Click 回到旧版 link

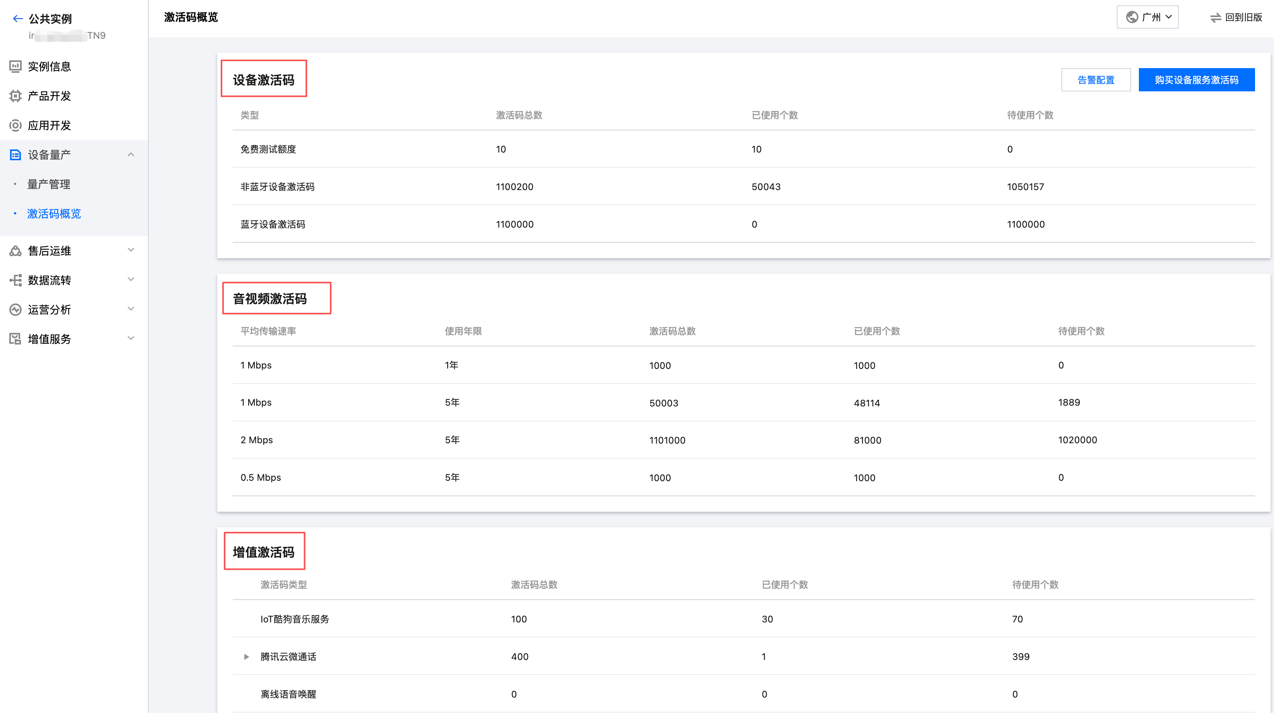point(1243,17)
